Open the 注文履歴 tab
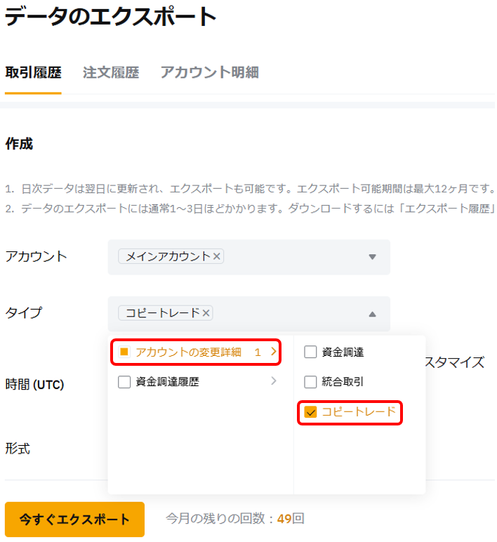 [110, 72]
